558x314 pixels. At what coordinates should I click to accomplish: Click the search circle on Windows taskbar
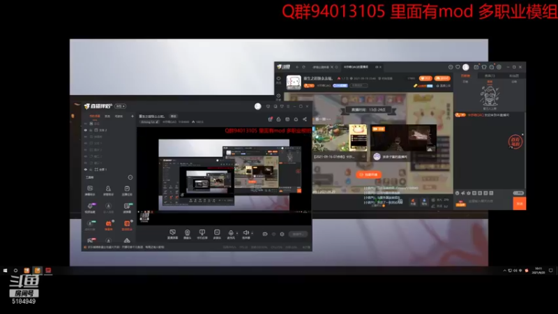click(x=15, y=271)
